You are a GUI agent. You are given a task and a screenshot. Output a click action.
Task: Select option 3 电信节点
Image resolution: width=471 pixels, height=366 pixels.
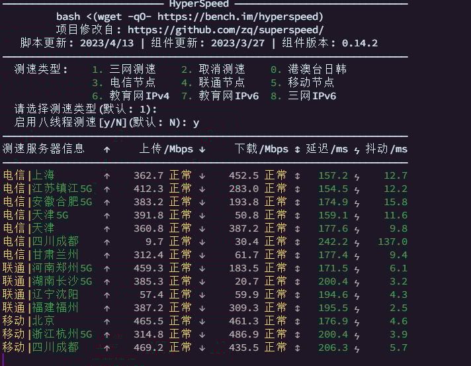coord(124,82)
